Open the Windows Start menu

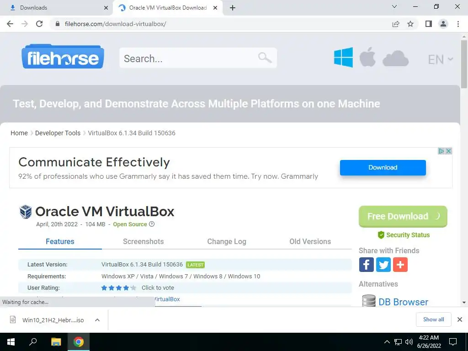pyautogui.click(x=11, y=342)
